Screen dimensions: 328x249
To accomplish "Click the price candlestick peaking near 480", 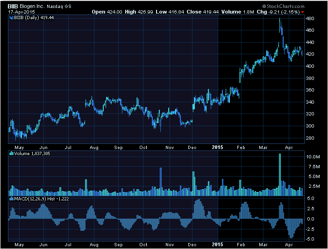I will [x=280, y=25].
